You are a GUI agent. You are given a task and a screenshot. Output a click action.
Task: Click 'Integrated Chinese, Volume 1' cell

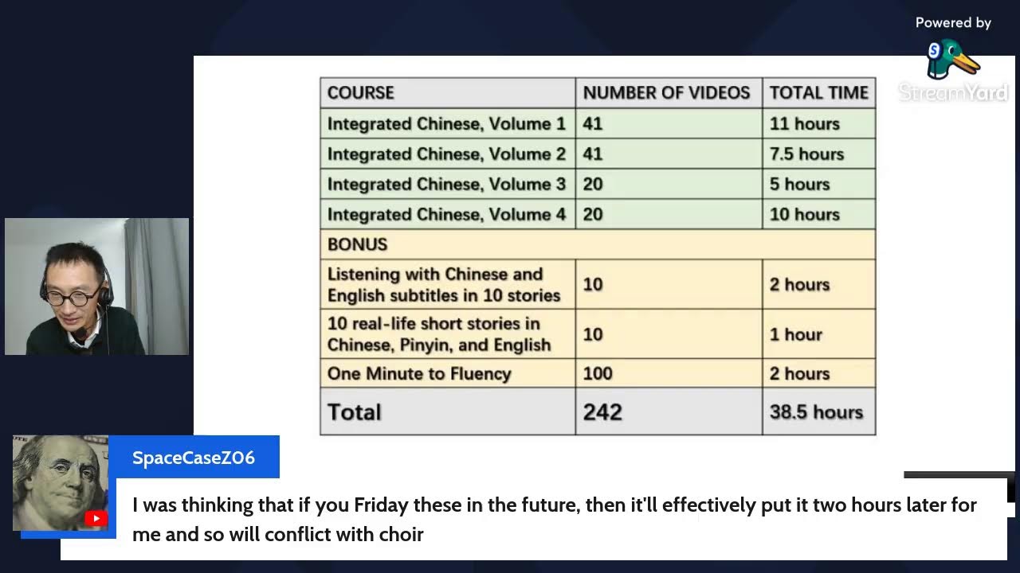point(448,123)
